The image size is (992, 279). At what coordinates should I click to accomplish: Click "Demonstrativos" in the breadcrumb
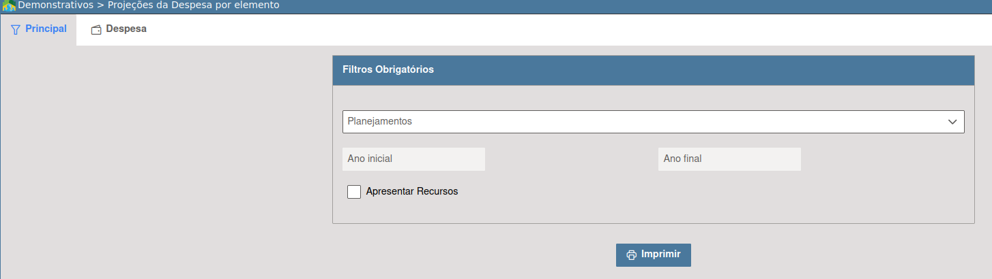55,5
